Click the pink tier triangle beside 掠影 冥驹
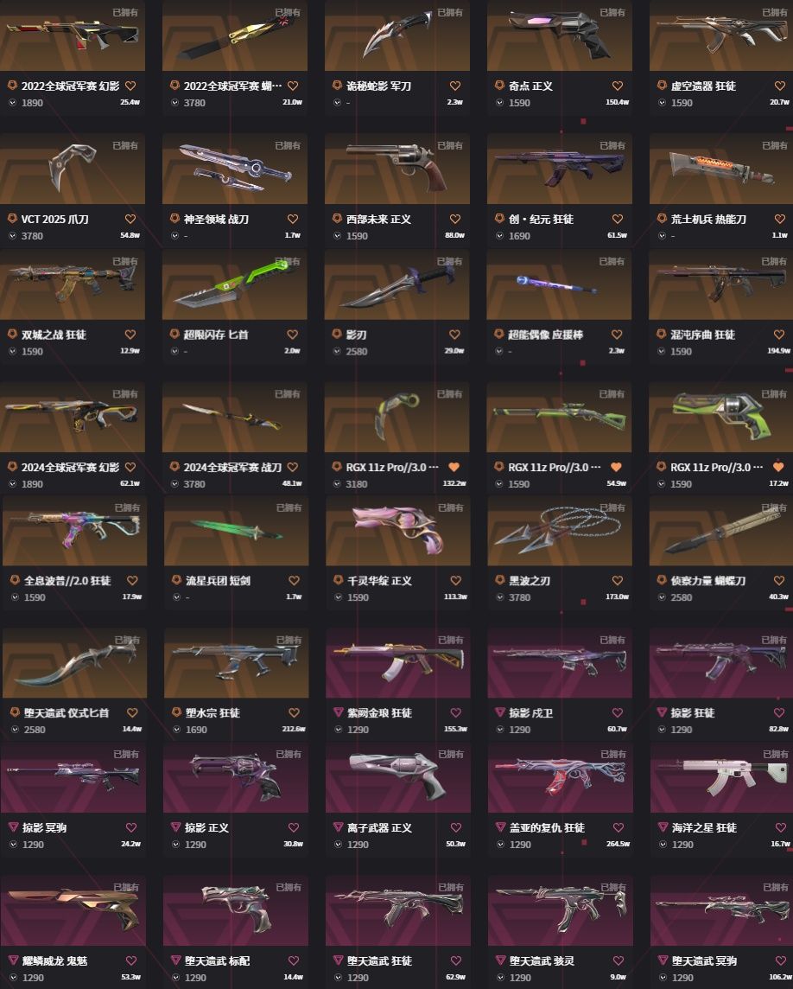793x989 pixels. click(13, 826)
